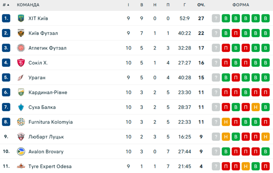The image size is (273, 173).
Task: Click the Tyre Expert Odesa logo
Action: [21, 166]
